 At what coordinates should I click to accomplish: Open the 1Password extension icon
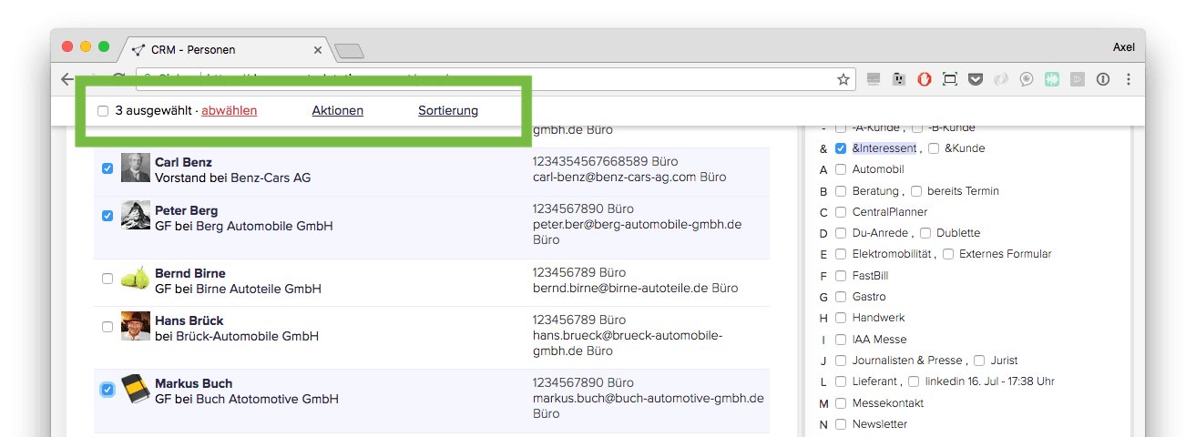1103,79
